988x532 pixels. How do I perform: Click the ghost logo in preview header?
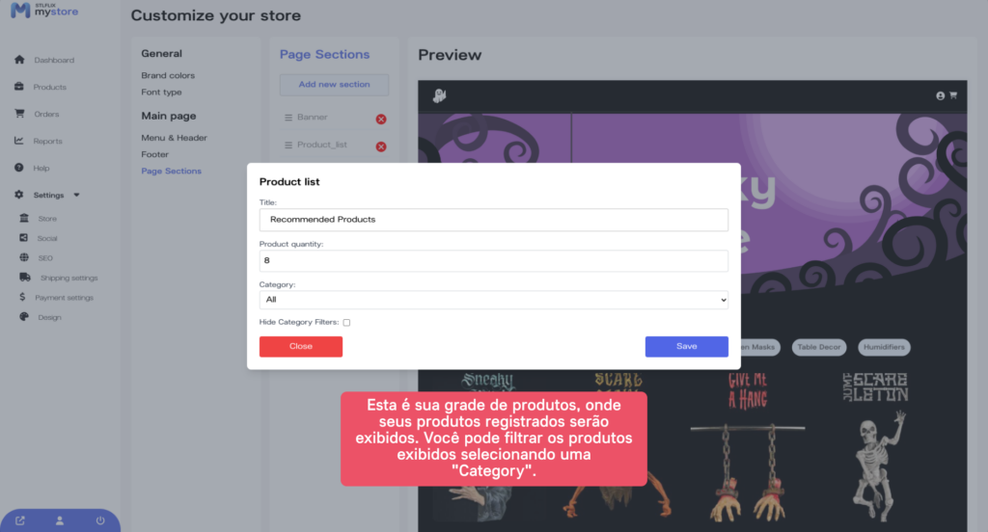440,95
